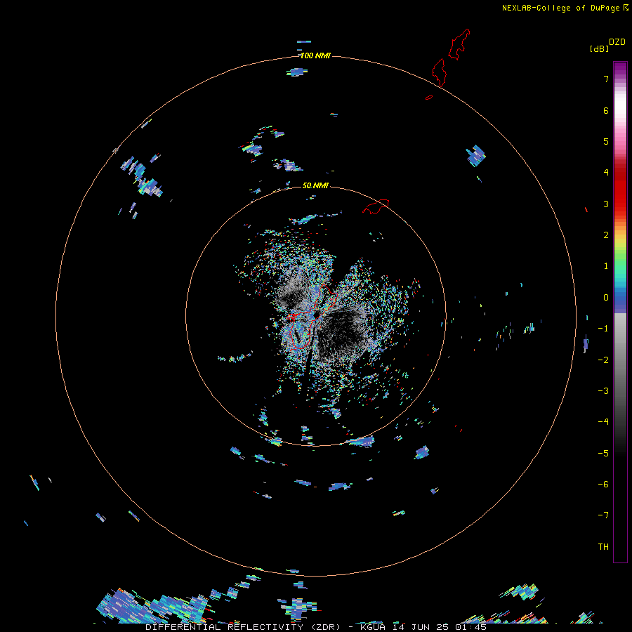Select the 100 NMI range ring label
632x632 pixels.
[315, 55]
